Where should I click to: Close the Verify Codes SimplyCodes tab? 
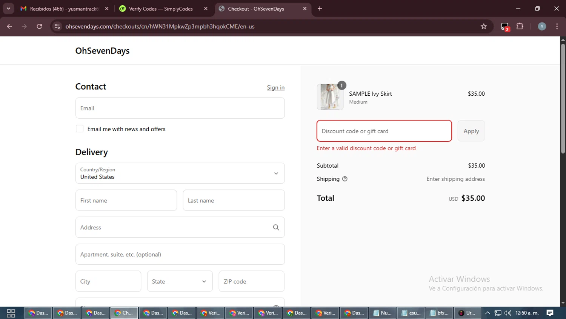(206, 9)
